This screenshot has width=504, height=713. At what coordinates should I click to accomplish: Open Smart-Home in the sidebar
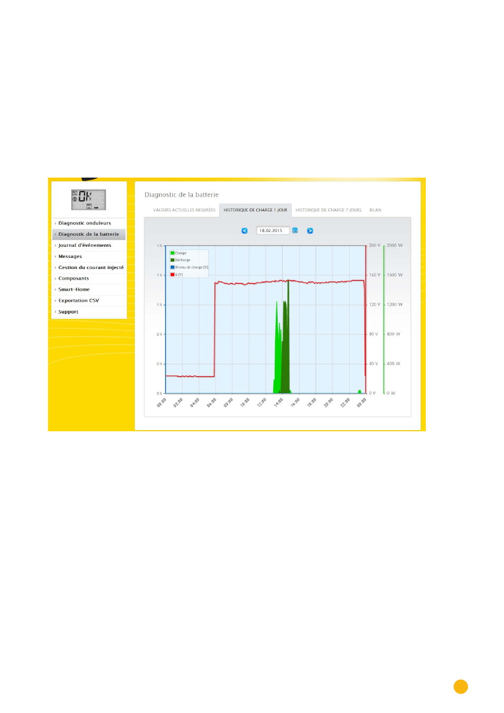(89, 290)
